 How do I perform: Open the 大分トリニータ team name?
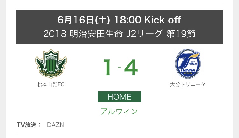tap(188, 84)
